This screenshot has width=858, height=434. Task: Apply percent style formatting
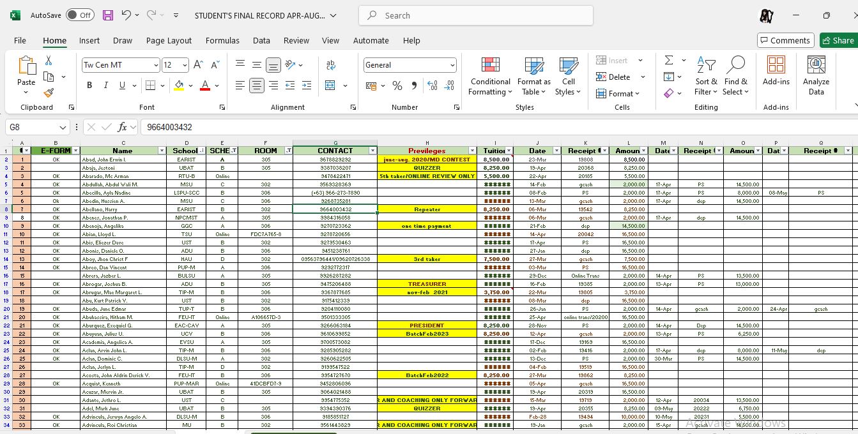pos(397,86)
